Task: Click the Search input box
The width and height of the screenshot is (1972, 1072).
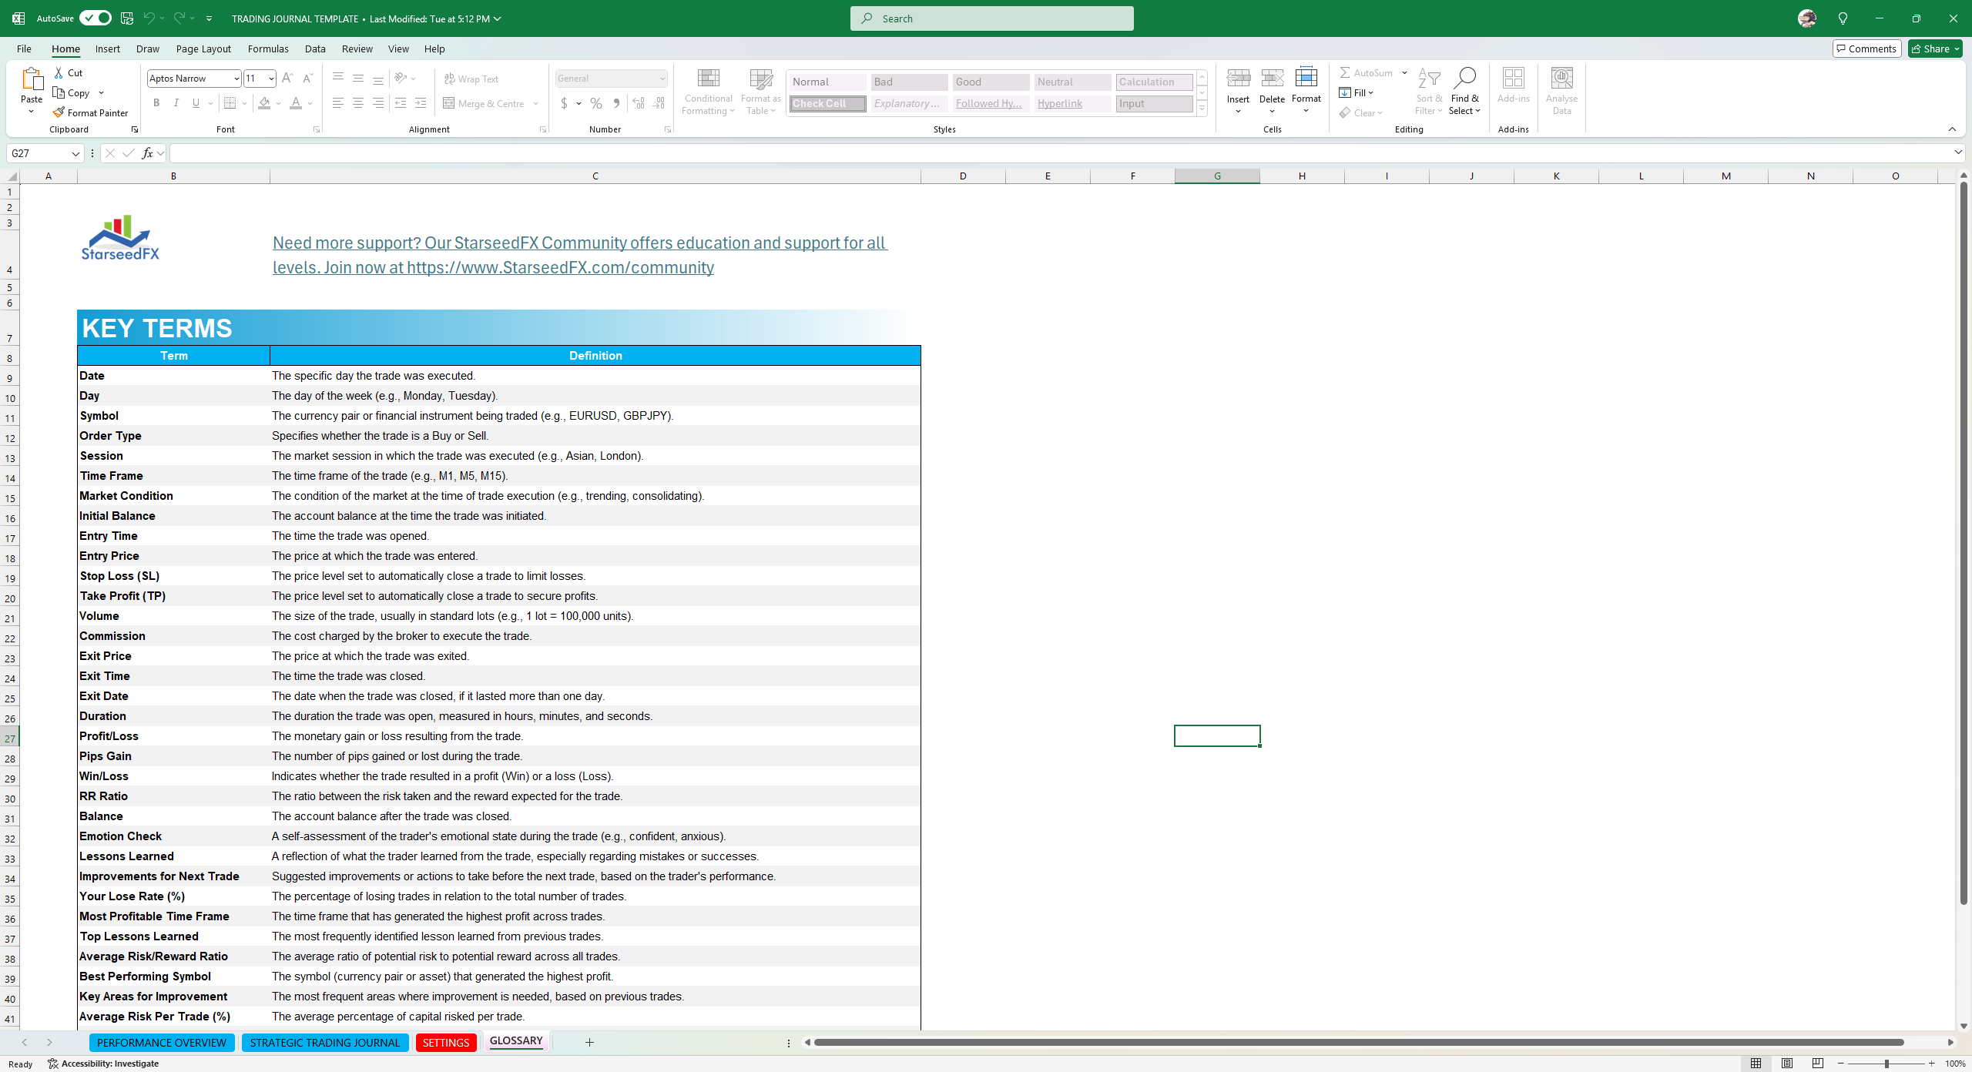Action: (991, 18)
